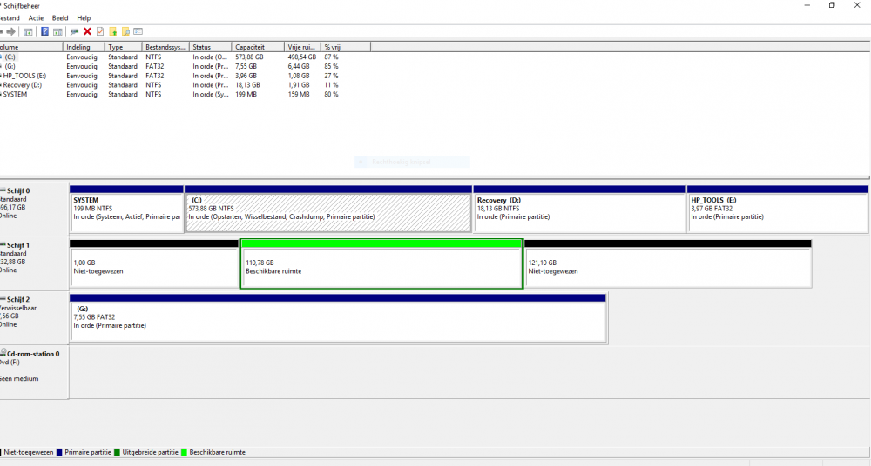Click the folder with green arrow icon
The image size is (871, 466).
112,31
